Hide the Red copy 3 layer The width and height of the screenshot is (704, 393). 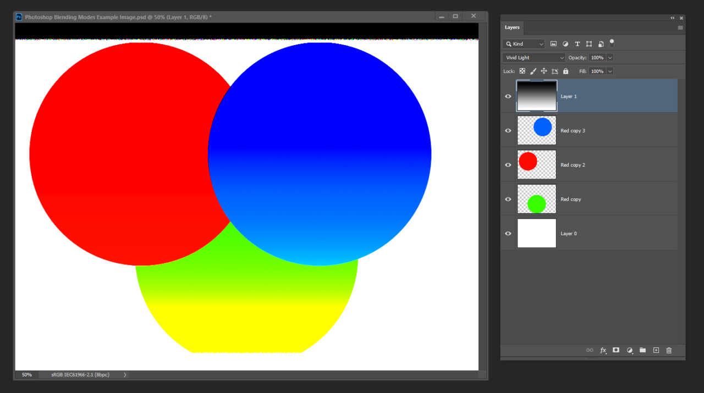click(508, 130)
